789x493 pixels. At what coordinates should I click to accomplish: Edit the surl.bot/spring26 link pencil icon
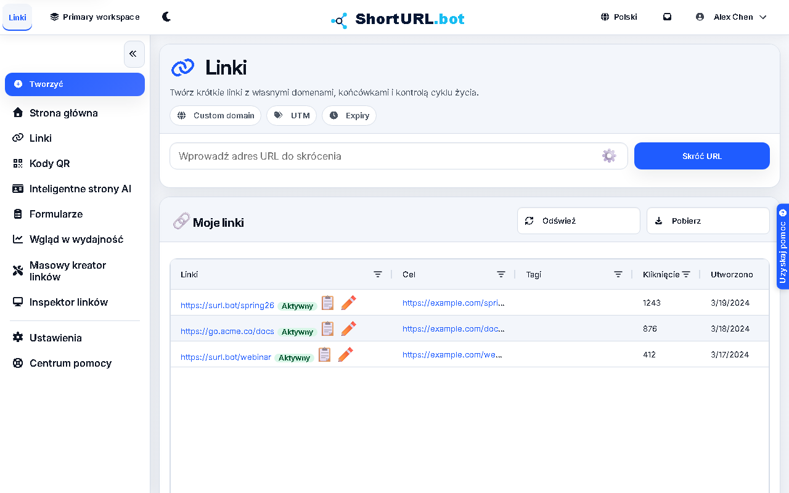348,303
